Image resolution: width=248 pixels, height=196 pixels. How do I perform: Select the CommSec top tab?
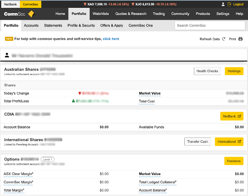31,4
